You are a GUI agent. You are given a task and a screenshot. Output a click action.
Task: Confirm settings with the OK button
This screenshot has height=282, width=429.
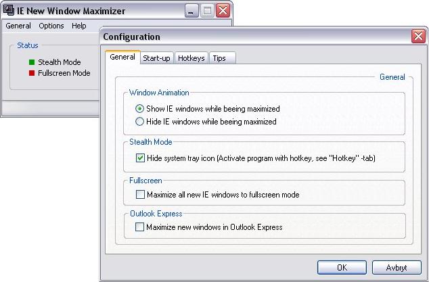[x=342, y=267]
